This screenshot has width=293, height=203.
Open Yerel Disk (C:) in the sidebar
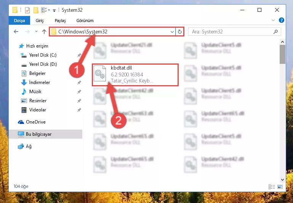pyautogui.click(x=43, y=55)
